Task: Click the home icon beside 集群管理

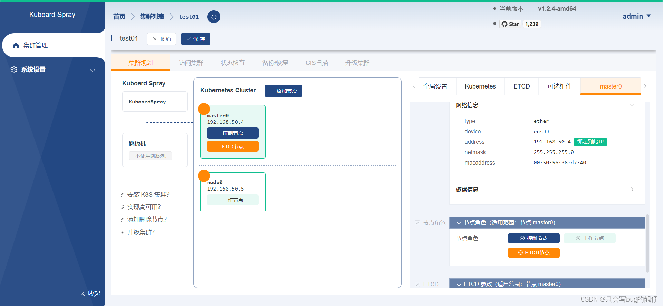Action: click(x=16, y=45)
